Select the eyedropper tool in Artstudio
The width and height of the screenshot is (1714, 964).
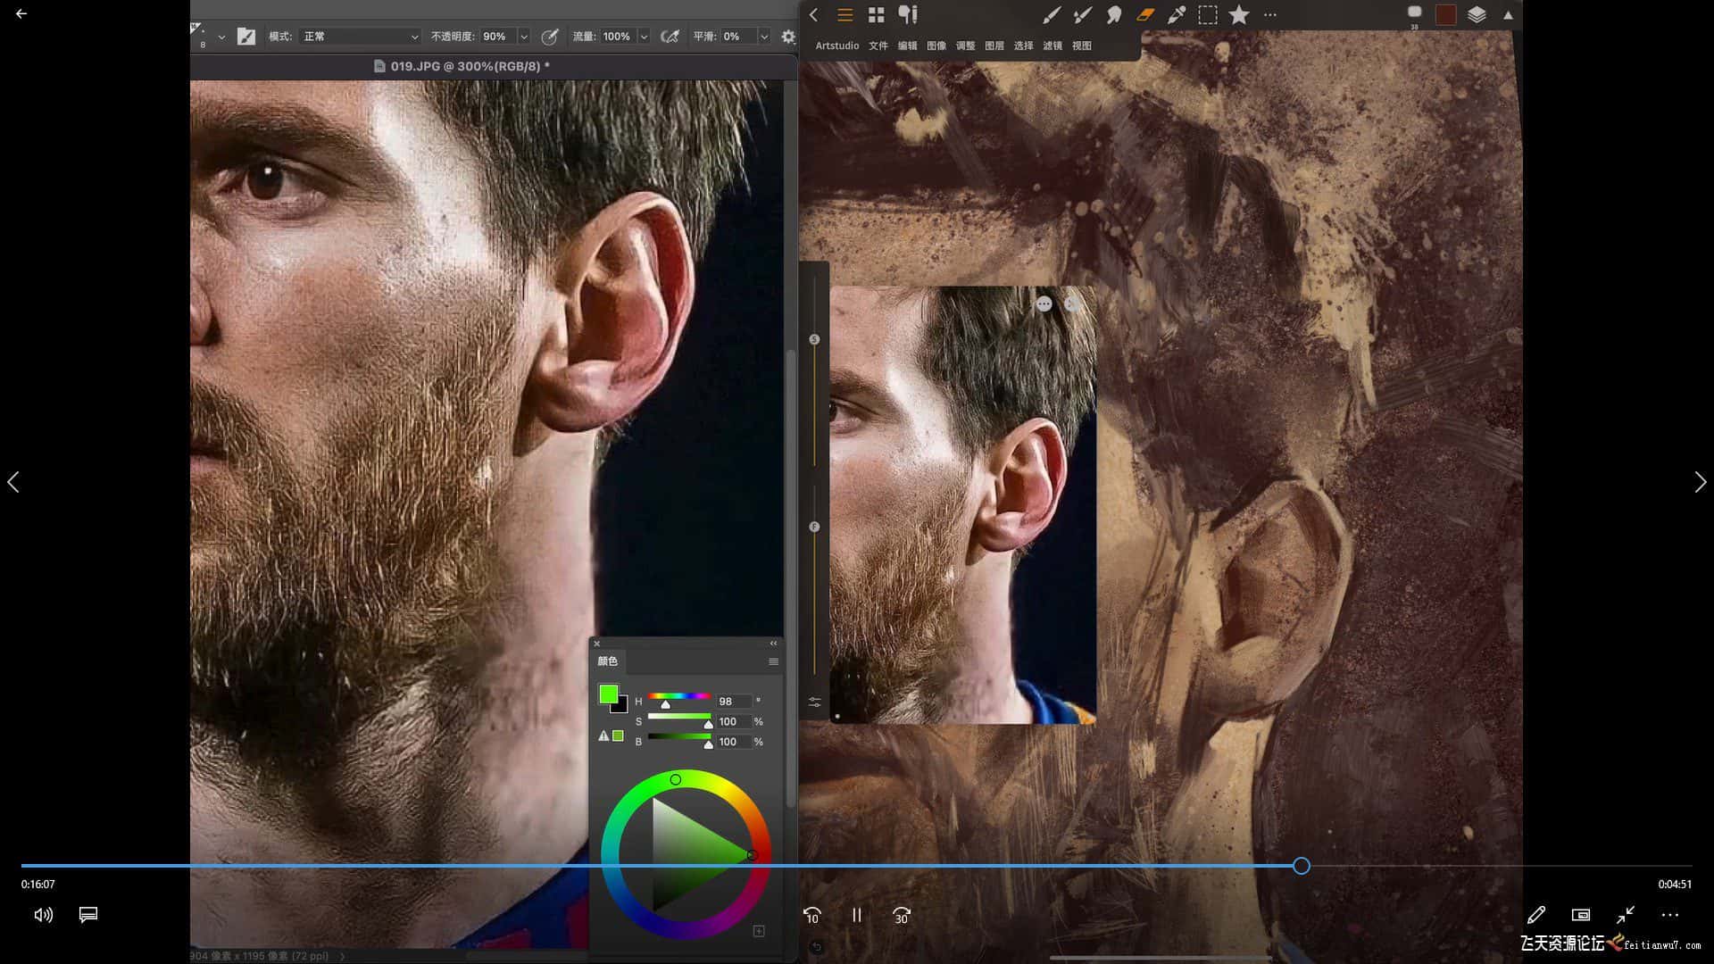(x=1177, y=15)
